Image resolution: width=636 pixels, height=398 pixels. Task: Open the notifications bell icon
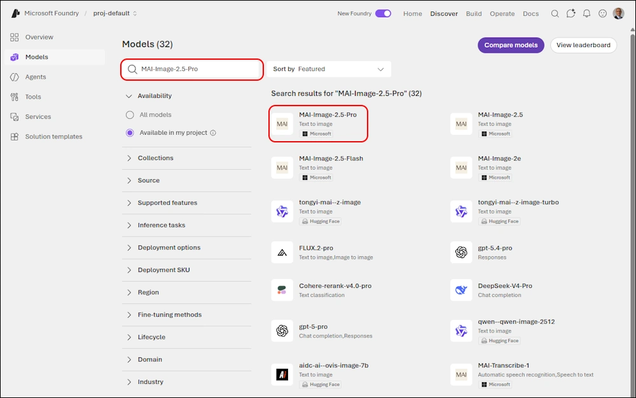click(x=586, y=13)
